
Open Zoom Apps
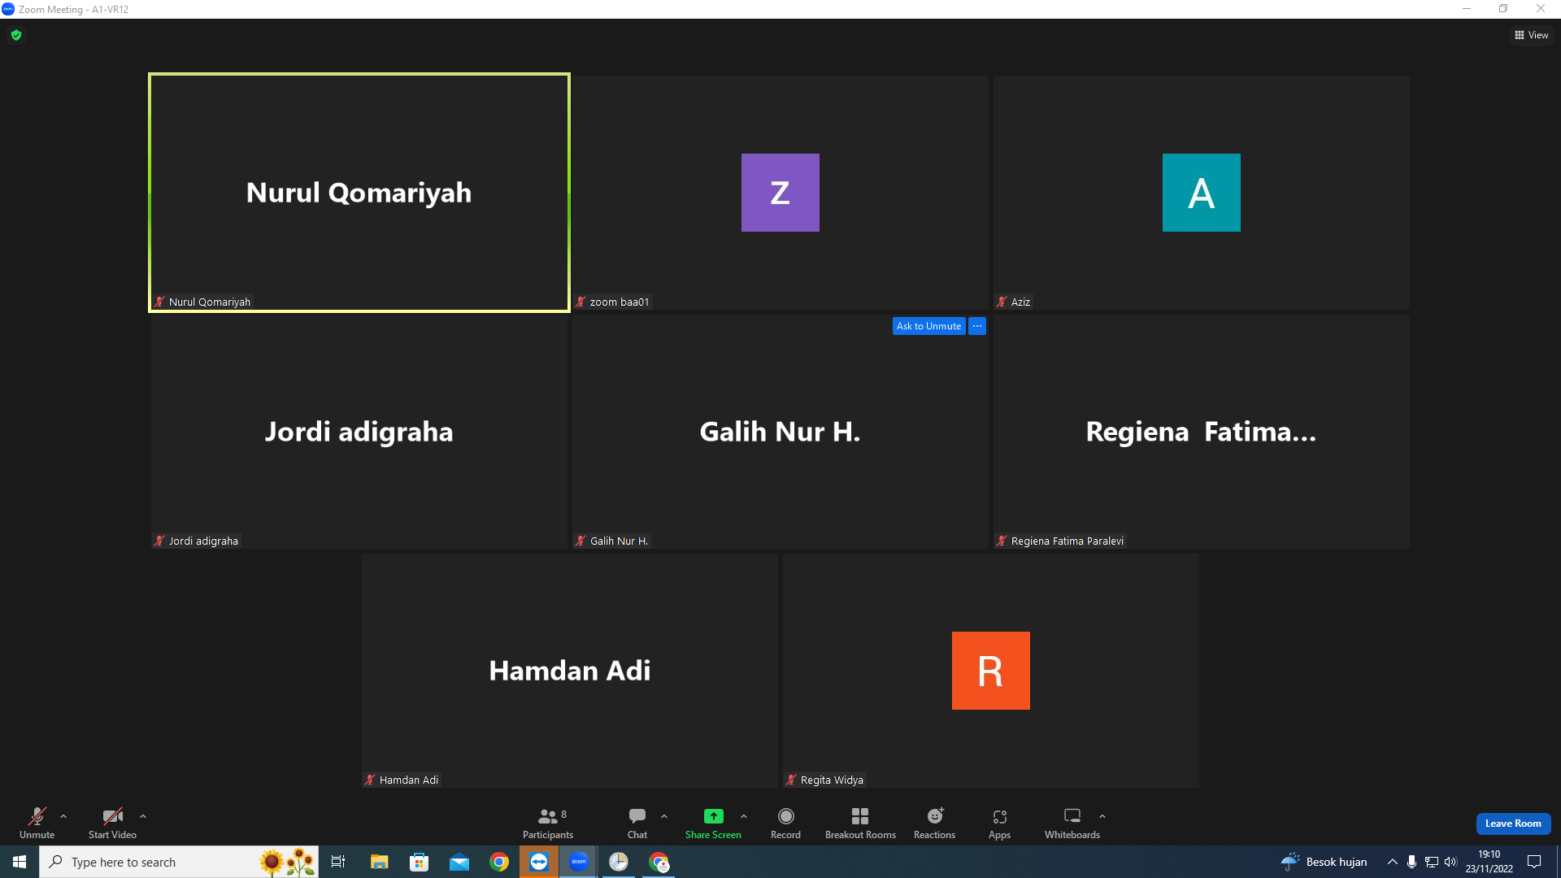coord(999,823)
